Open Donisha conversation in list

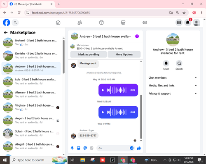tap(31, 55)
